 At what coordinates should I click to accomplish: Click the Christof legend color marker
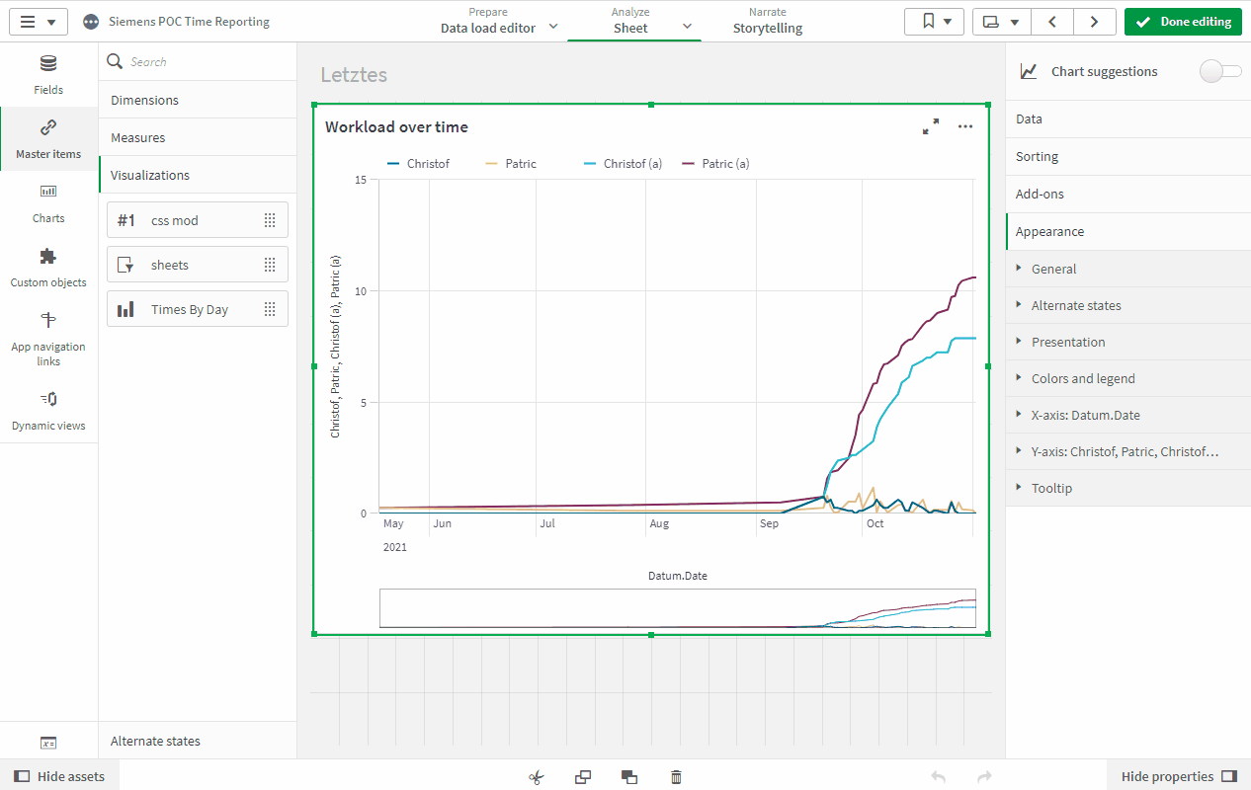tap(392, 163)
